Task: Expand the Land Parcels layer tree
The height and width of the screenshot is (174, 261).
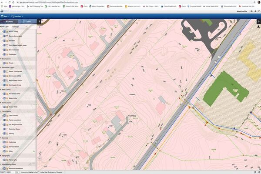Action: point(2,116)
